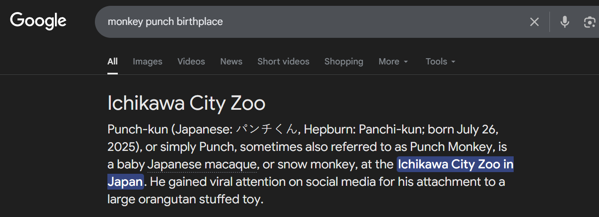The image size is (599, 217).
Task: Follow the Japanese macaque link
Action: click(x=202, y=165)
